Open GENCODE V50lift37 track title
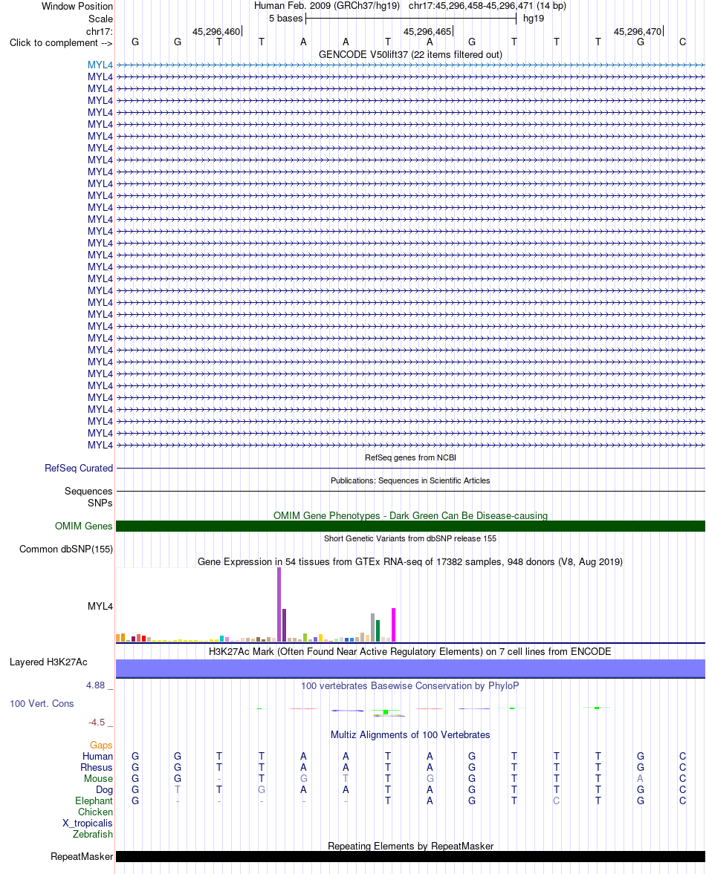 (410, 54)
